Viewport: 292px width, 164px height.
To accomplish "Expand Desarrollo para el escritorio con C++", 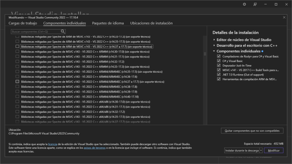I will [x=214, y=45].
